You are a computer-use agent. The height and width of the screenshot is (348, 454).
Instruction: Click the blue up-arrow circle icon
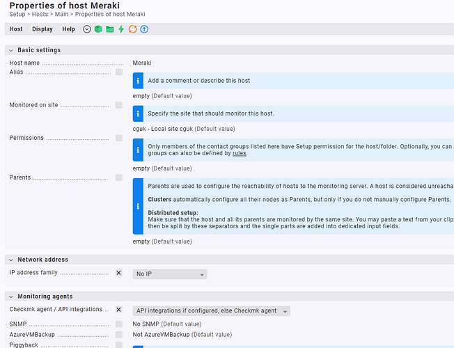(x=144, y=29)
